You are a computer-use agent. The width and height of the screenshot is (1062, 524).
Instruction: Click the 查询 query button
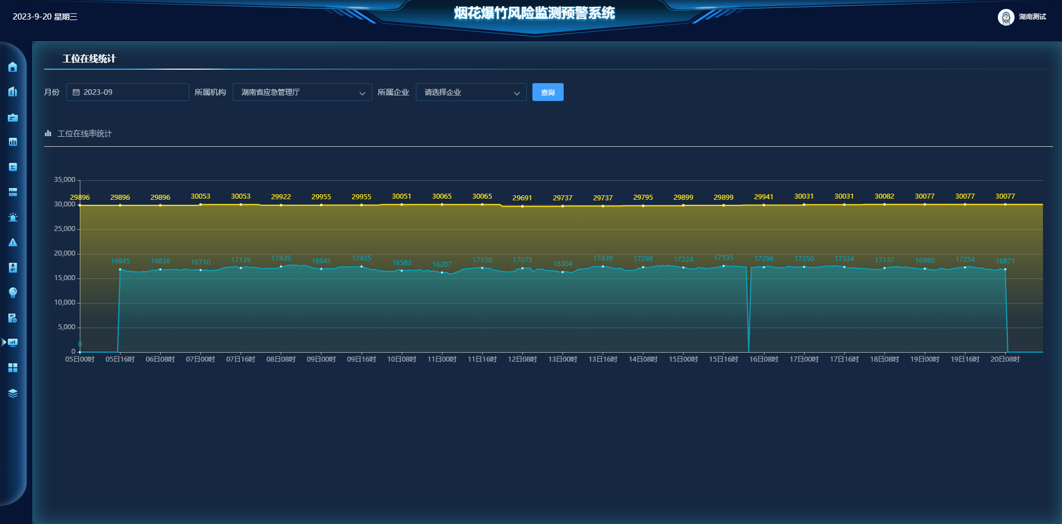pos(548,92)
